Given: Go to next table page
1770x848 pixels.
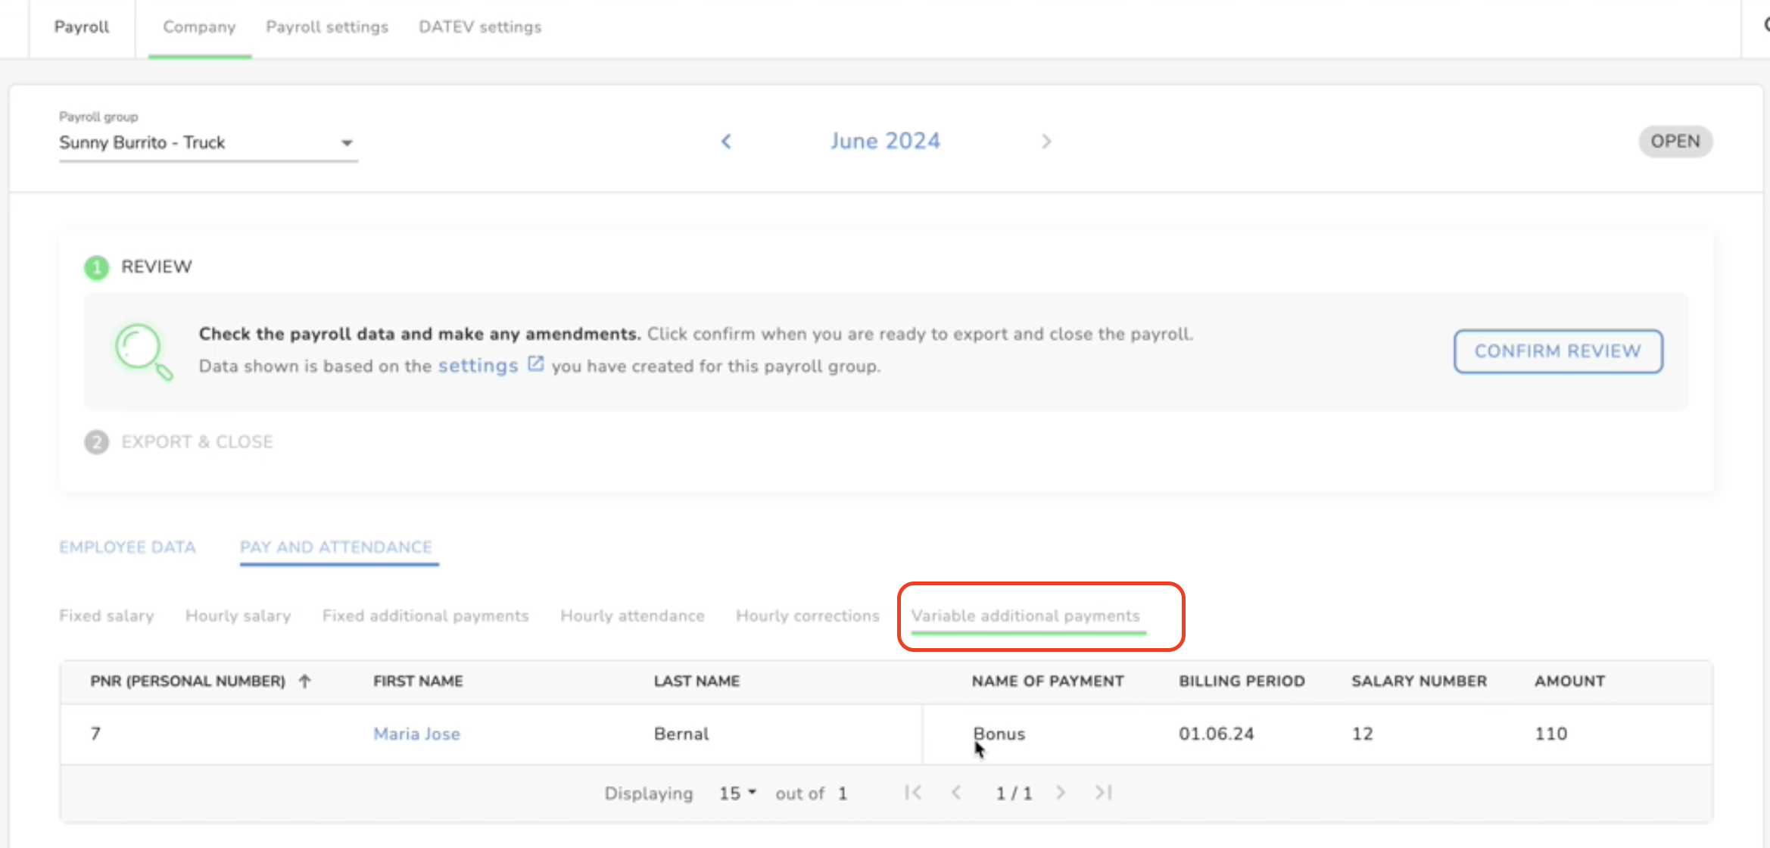Looking at the screenshot, I should (x=1061, y=793).
